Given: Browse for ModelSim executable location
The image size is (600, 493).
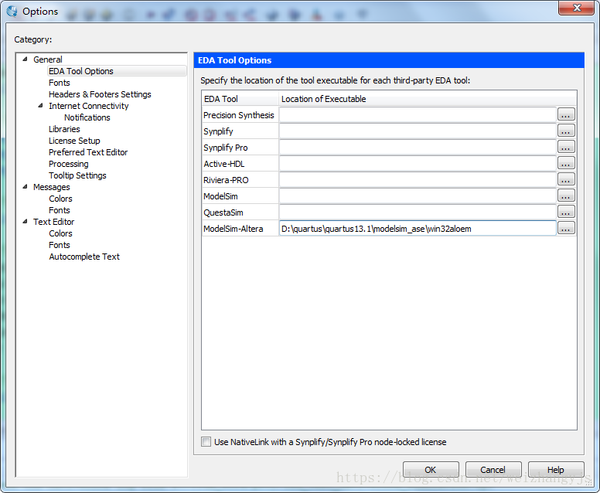Looking at the screenshot, I should pos(566,195).
